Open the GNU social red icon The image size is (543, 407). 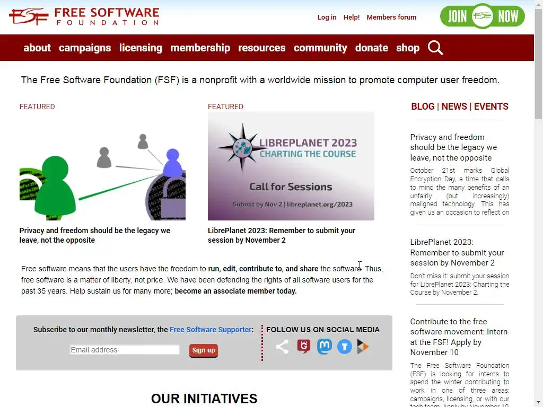click(304, 346)
